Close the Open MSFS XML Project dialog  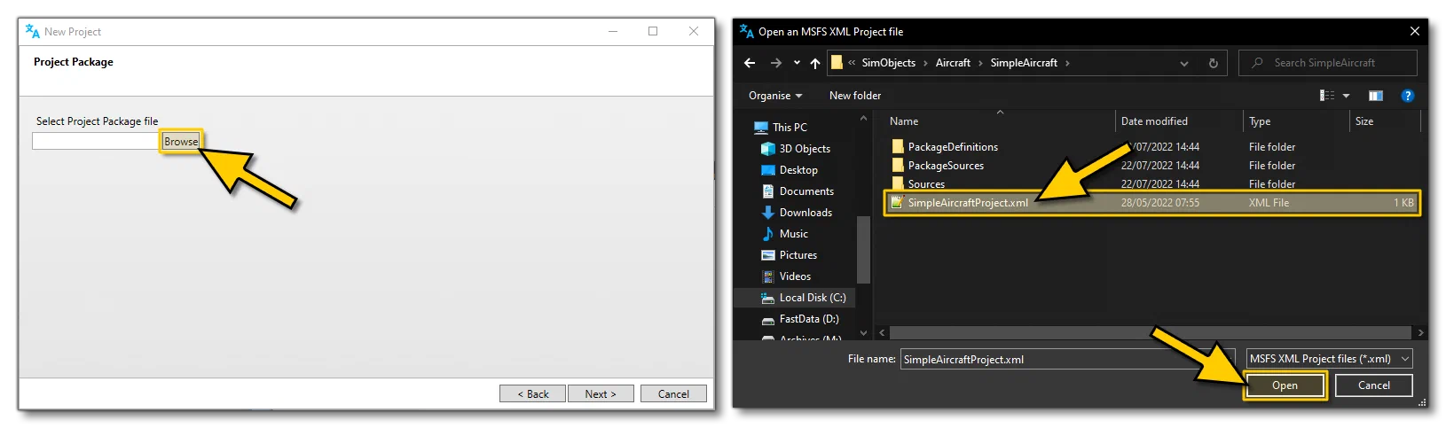[1414, 31]
